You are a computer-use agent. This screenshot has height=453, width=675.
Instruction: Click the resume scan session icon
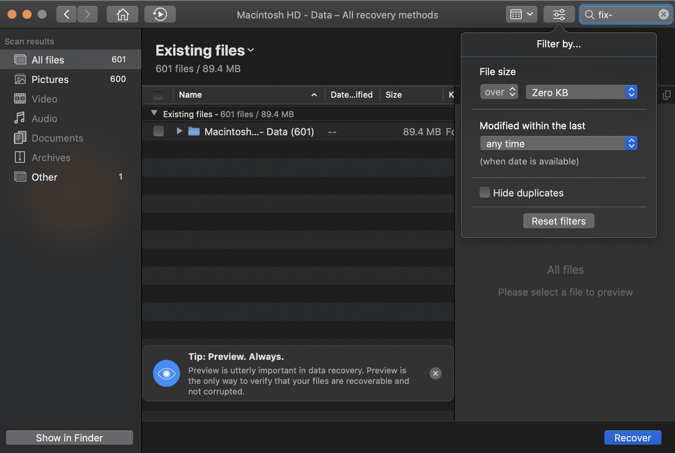click(x=160, y=15)
